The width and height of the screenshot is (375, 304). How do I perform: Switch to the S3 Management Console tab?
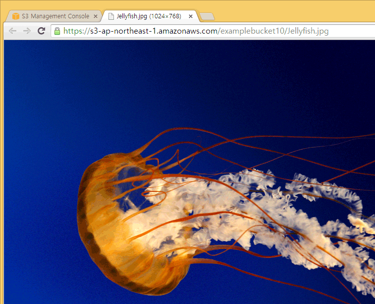[x=55, y=16]
